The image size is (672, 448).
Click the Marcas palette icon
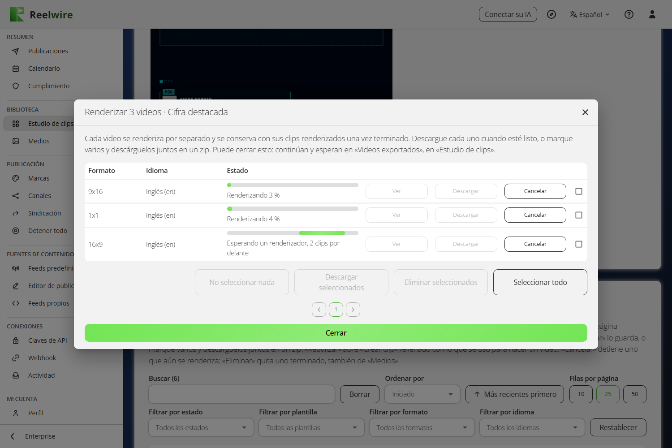pos(16,178)
